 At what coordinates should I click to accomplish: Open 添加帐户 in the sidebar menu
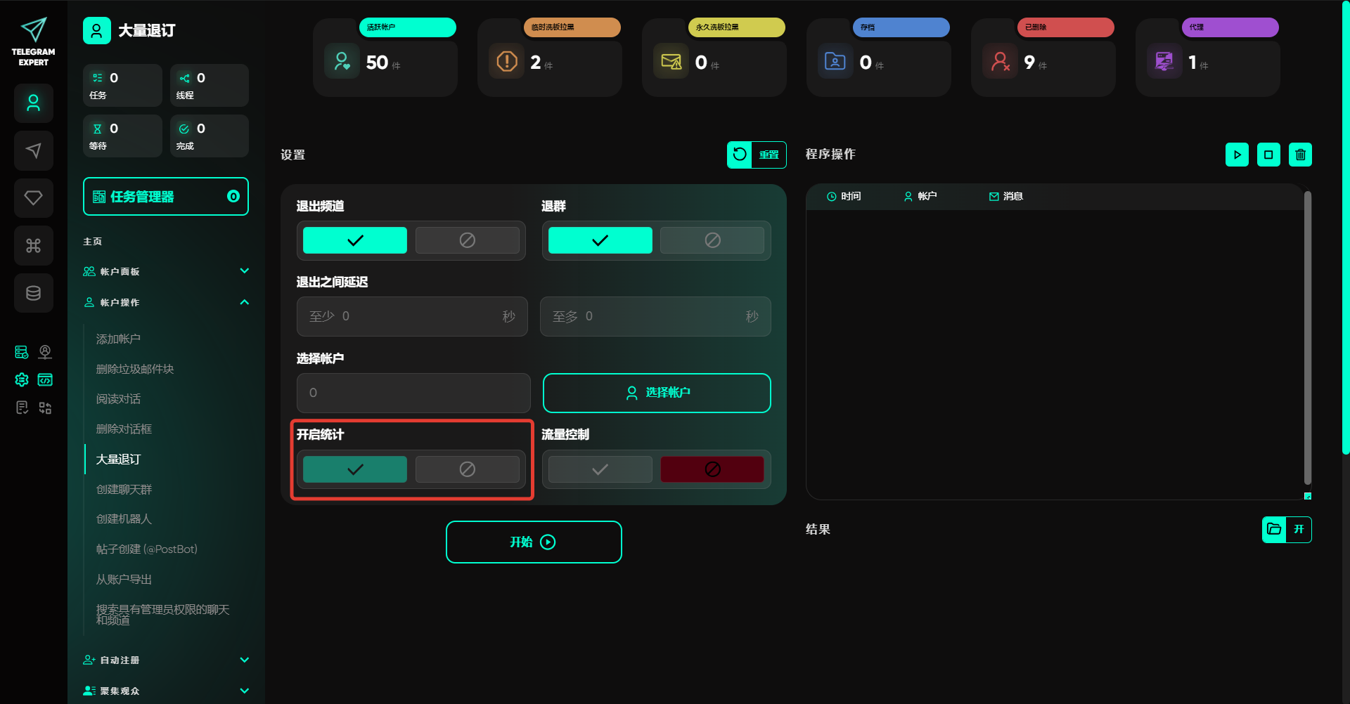point(118,339)
